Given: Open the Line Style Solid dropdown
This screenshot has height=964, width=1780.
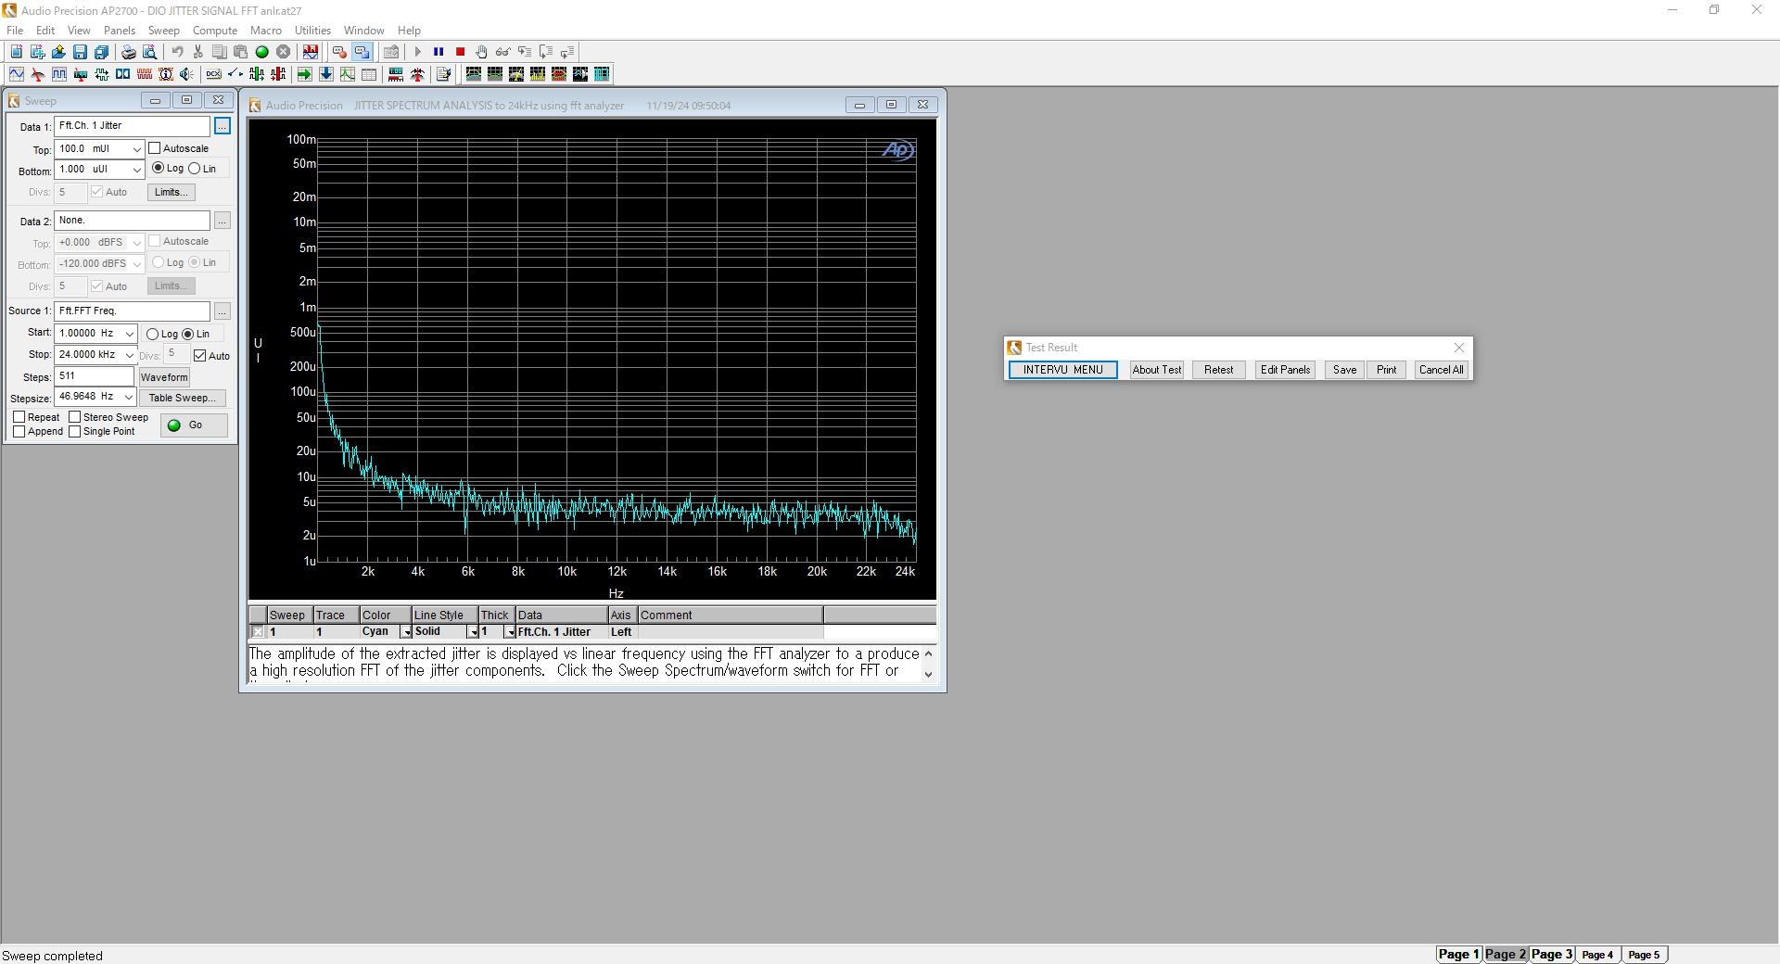Looking at the screenshot, I should pos(473,632).
